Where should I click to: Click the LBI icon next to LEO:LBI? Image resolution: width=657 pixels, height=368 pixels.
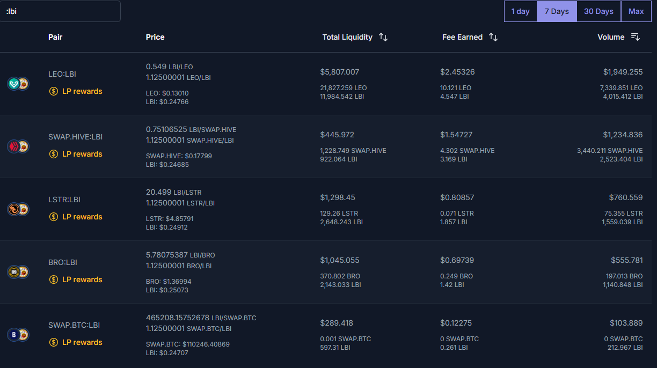[x=24, y=84]
